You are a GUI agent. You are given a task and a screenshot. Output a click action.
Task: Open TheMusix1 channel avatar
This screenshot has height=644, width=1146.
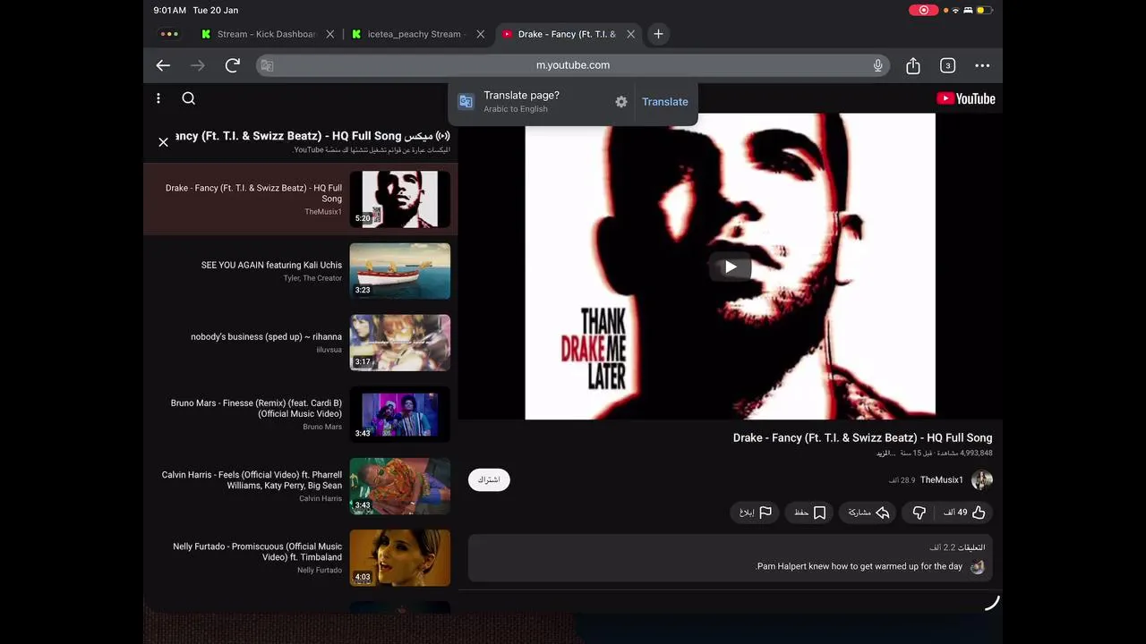[x=982, y=480]
